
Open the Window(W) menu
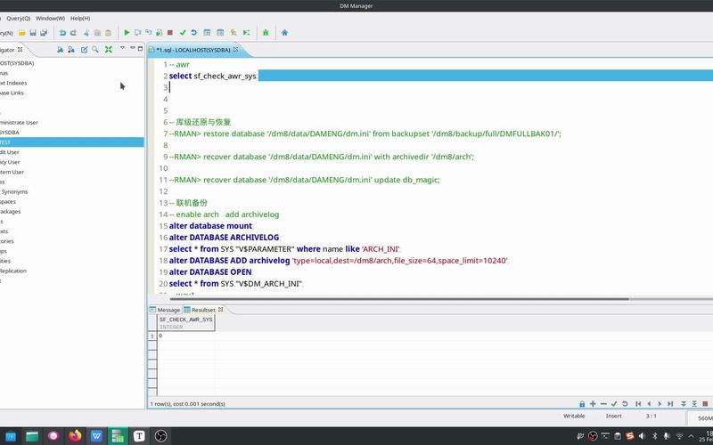[50, 18]
